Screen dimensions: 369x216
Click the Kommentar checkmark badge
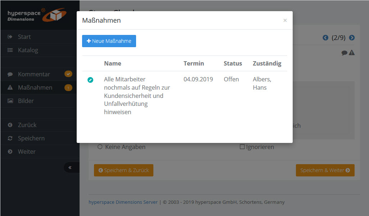click(x=68, y=74)
